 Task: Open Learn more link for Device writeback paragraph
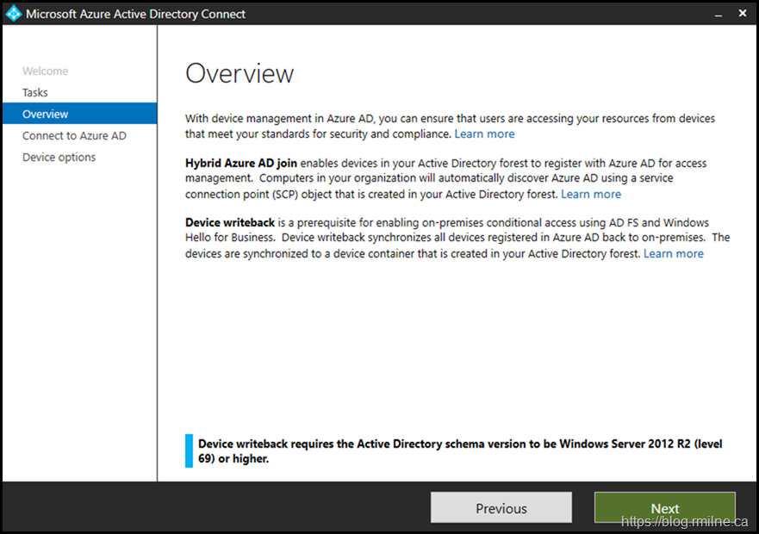click(674, 253)
